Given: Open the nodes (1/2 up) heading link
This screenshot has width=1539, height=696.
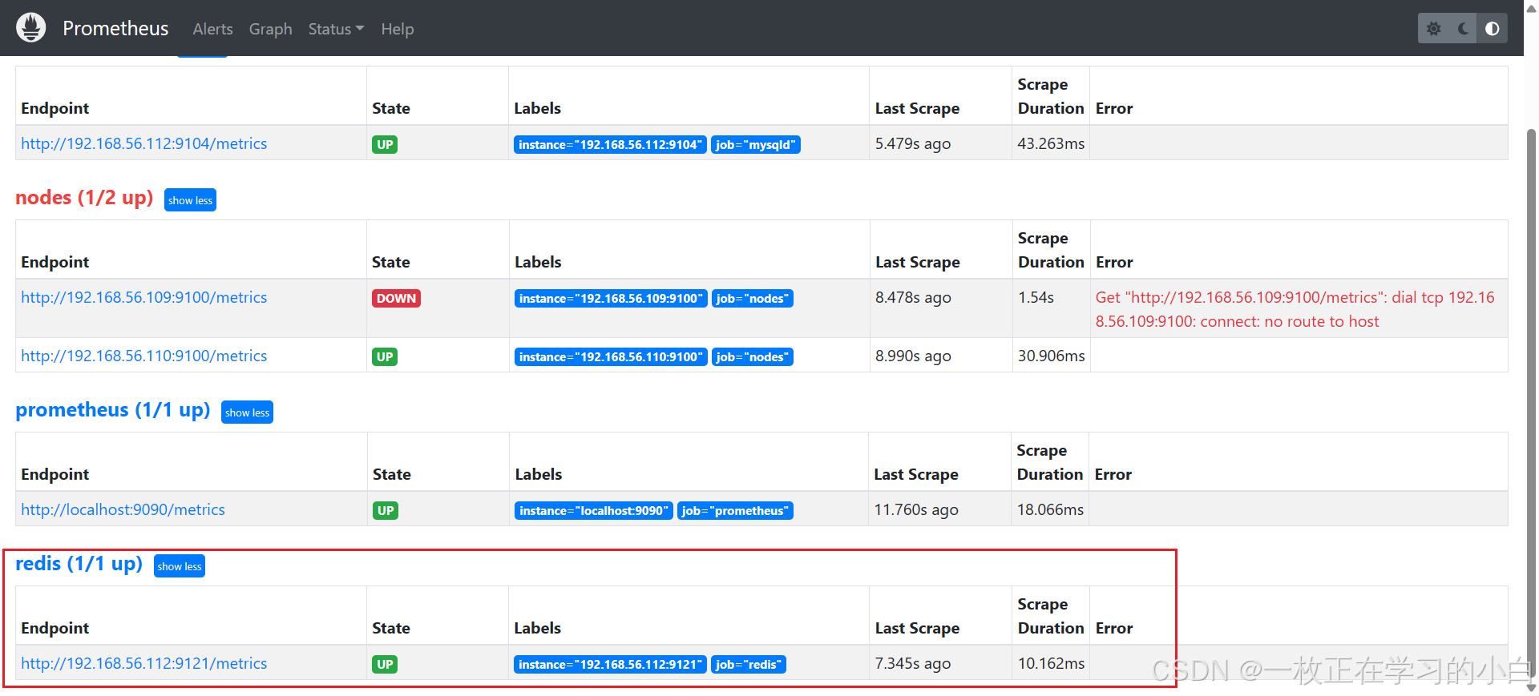Looking at the screenshot, I should pyautogui.click(x=84, y=198).
